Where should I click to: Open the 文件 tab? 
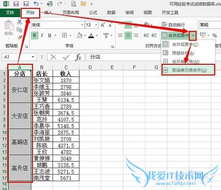[10, 13]
